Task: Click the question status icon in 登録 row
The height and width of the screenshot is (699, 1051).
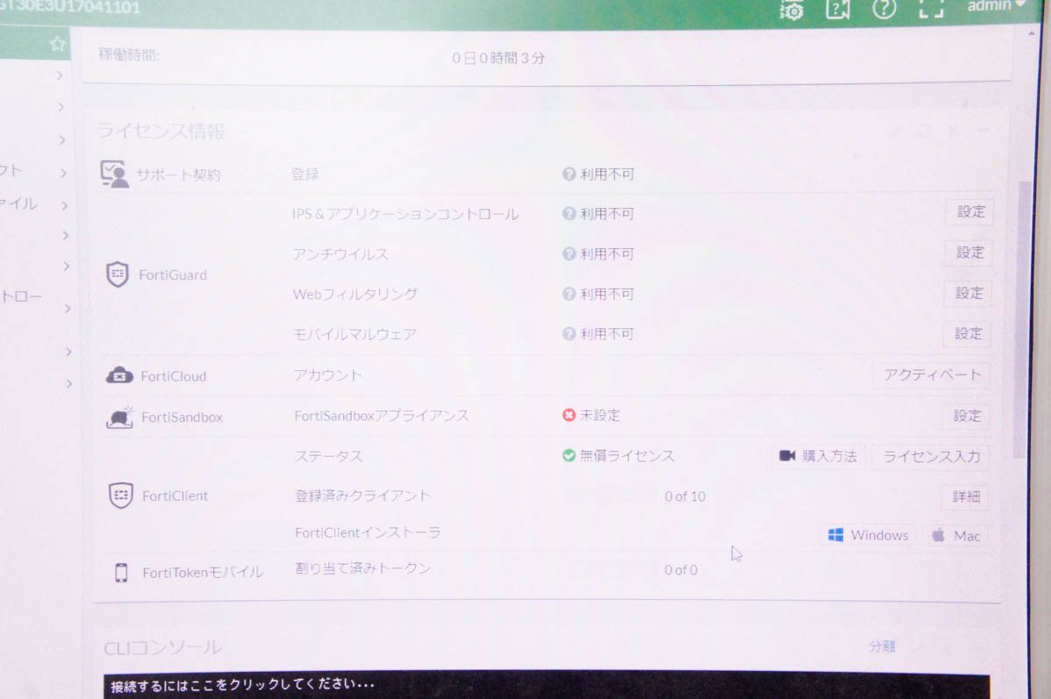Action: coord(569,175)
